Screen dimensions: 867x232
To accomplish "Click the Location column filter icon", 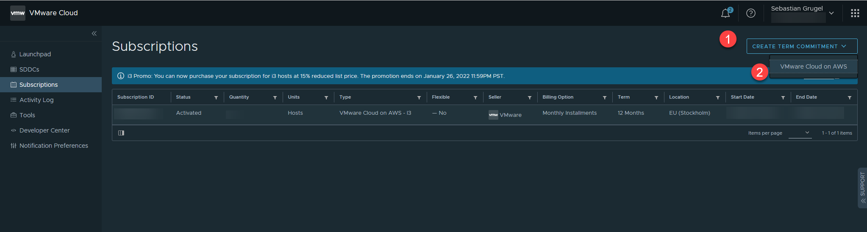I will click(x=717, y=98).
